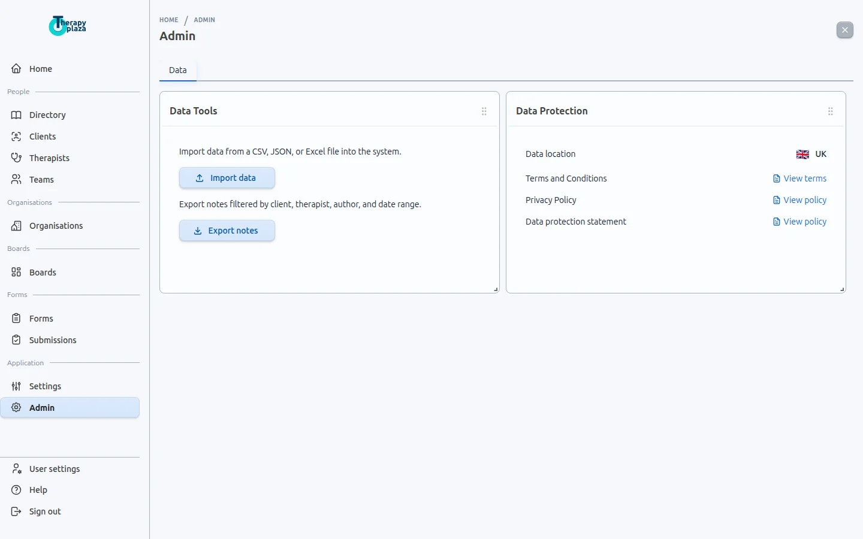The image size is (863, 539).
Task: Click the Data Tools card resize corner
Action: click(x=496, y=289)
